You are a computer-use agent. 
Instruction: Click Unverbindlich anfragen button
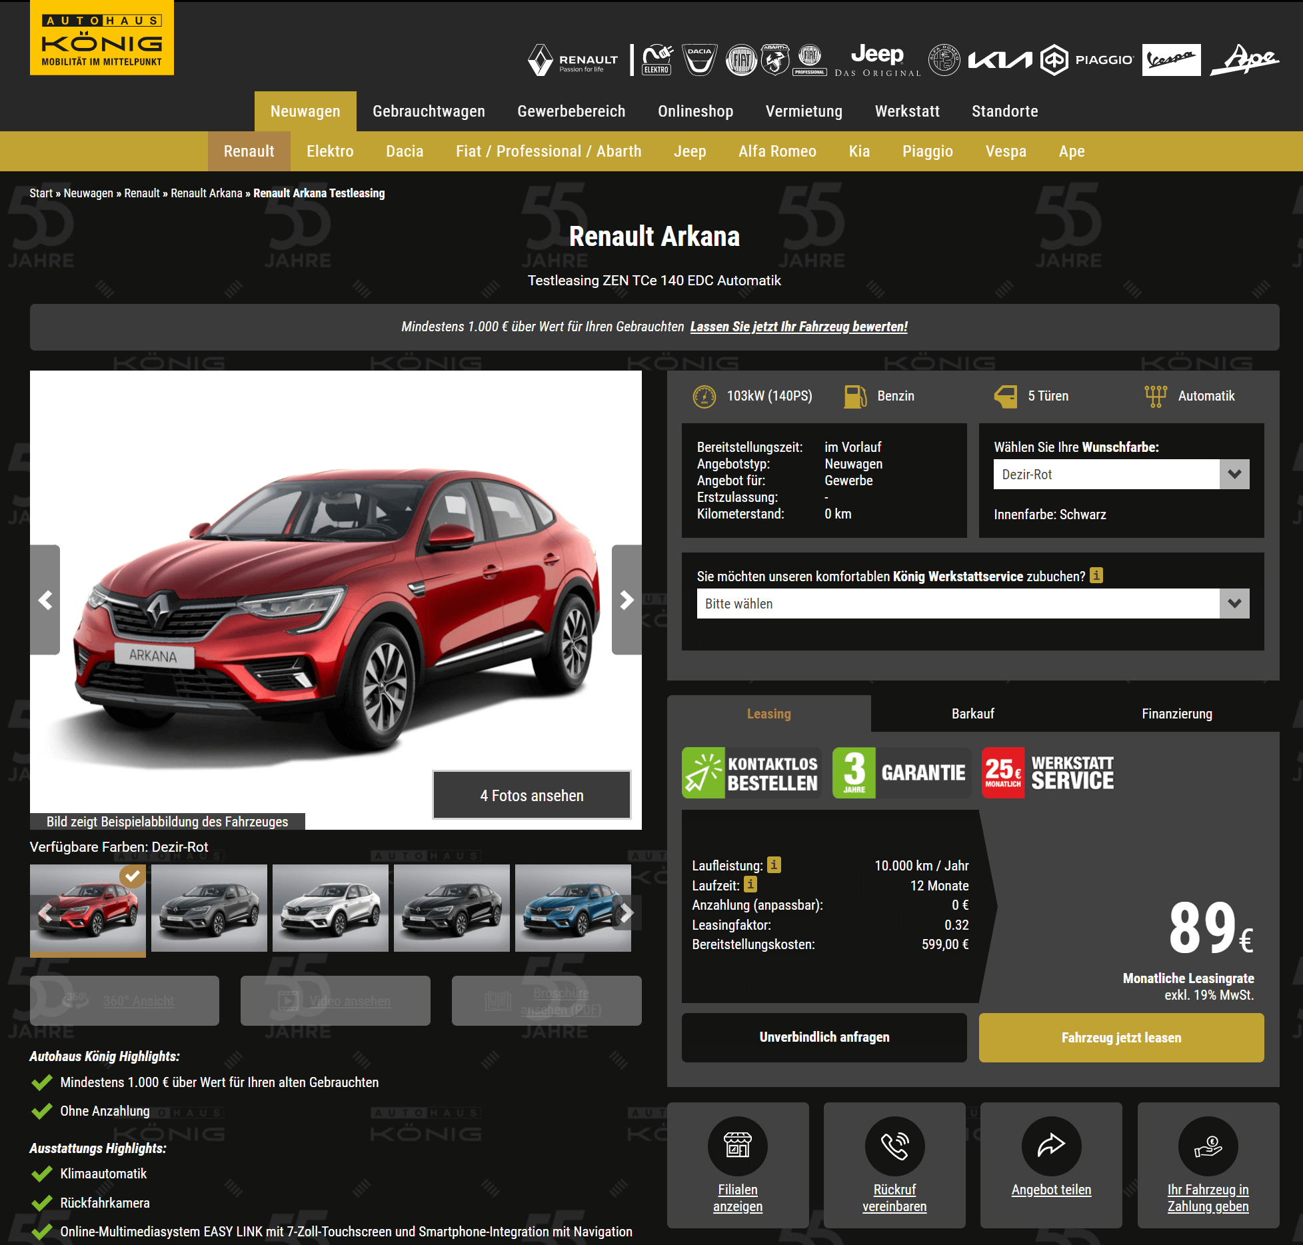tap(824, 1037)
